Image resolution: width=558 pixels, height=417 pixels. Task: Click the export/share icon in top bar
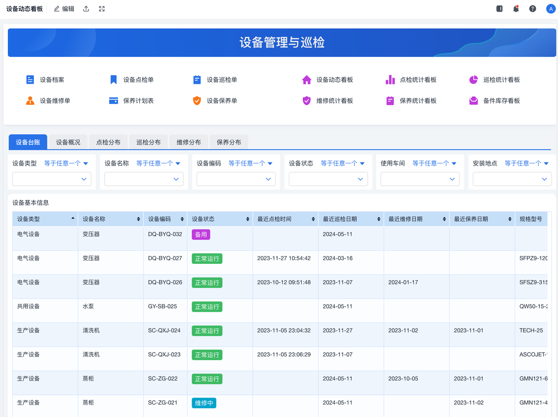pyautogui.click(x=86, y=9)
